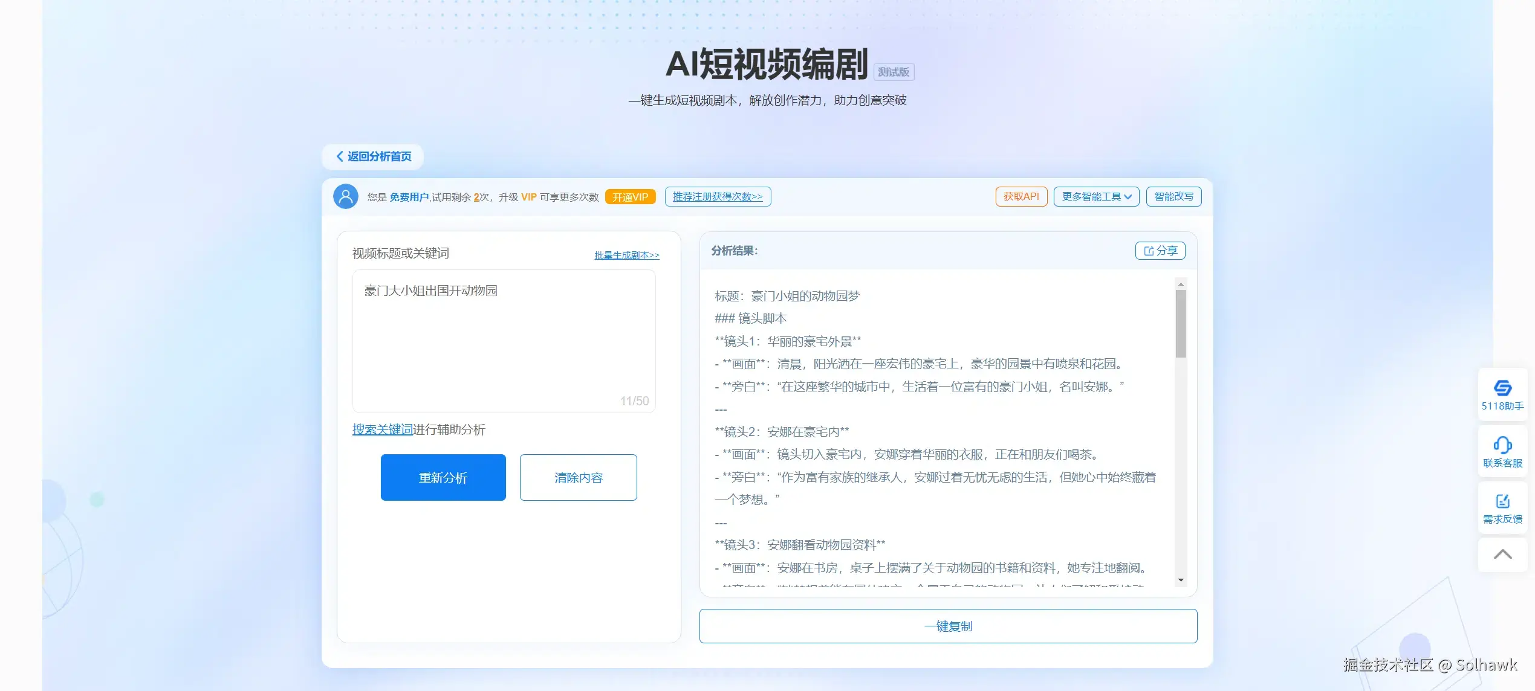Expand the 更多智能工具 dropdown

click(1095, 197)
